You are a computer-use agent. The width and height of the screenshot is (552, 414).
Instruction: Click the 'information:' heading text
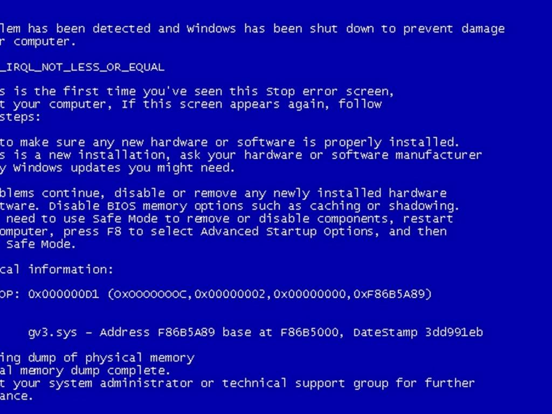pos(71,270)
